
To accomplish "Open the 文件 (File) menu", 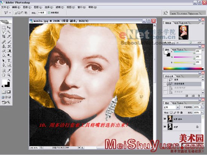I will pyautogui.click(x=5, y=7).
